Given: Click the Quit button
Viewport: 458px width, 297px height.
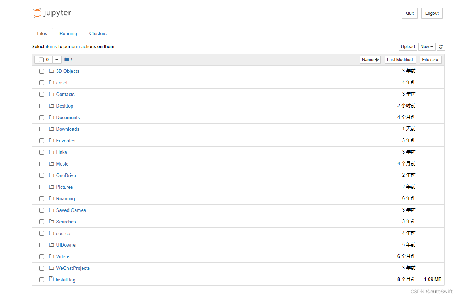Looking at the screenshot, I should point(410,13).
